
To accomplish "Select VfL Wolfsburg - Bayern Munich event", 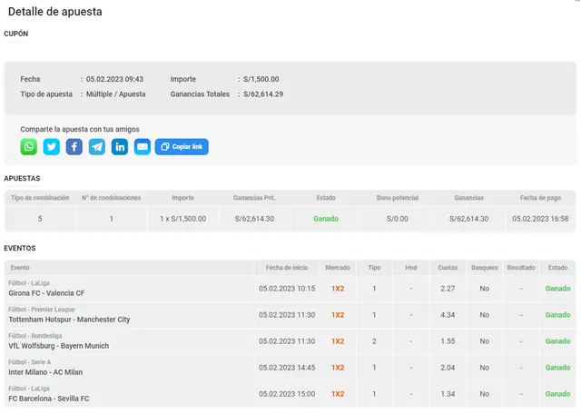I will click(59, 346).
